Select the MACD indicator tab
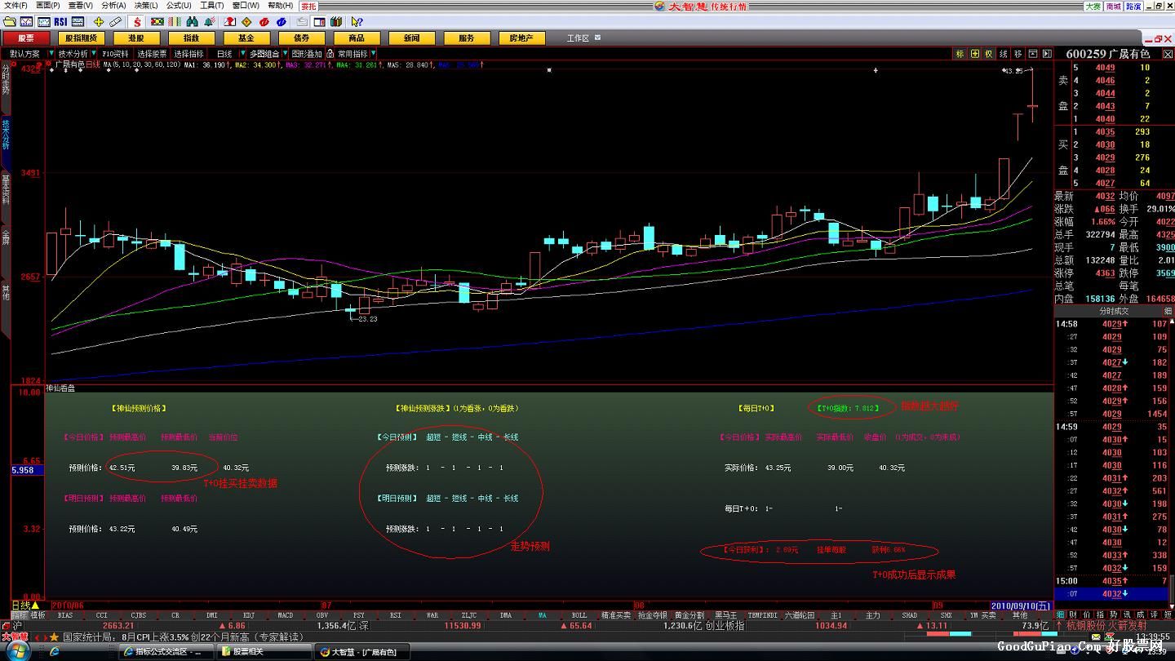The image size is (1175, 661). point(285,614)
